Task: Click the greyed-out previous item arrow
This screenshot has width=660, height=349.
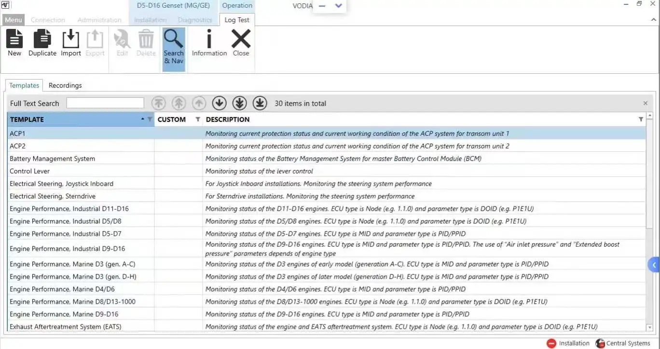Action: (199, 103)
